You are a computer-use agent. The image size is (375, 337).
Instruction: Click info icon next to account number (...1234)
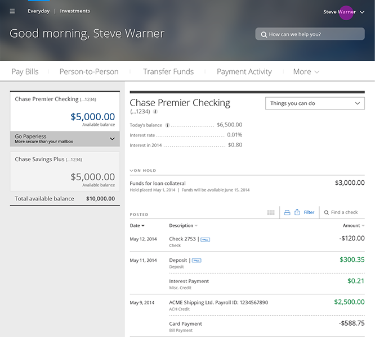click(x=155, y=111)
